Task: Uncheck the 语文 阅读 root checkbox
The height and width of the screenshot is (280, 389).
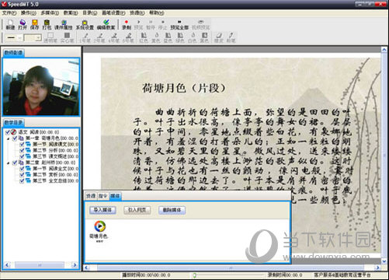Action: pyautogui.click(x=8, y=132)
